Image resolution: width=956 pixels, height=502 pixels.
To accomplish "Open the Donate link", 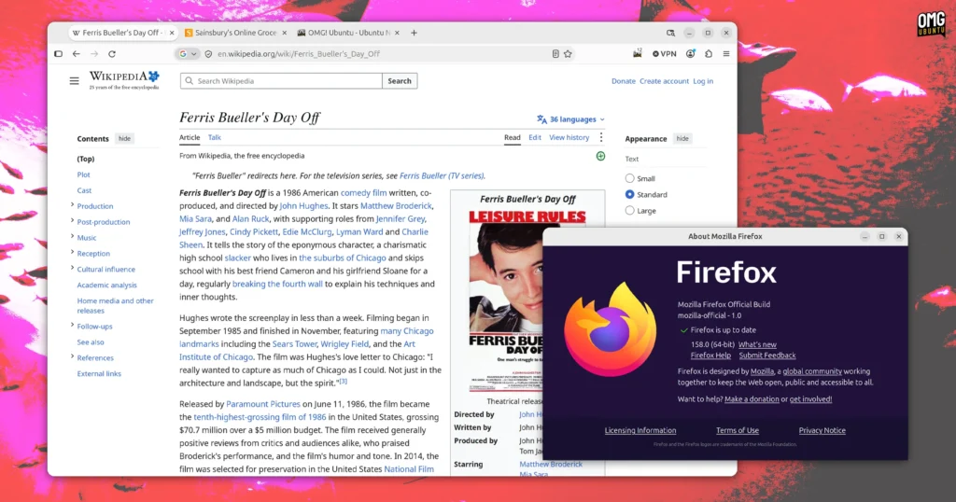I will point(623,81).
